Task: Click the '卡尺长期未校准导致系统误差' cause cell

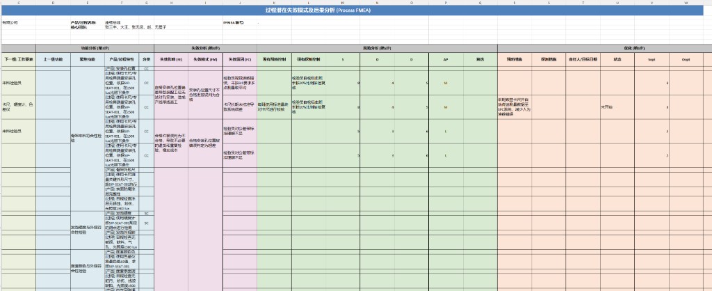Action: click(x=240, y=107)
